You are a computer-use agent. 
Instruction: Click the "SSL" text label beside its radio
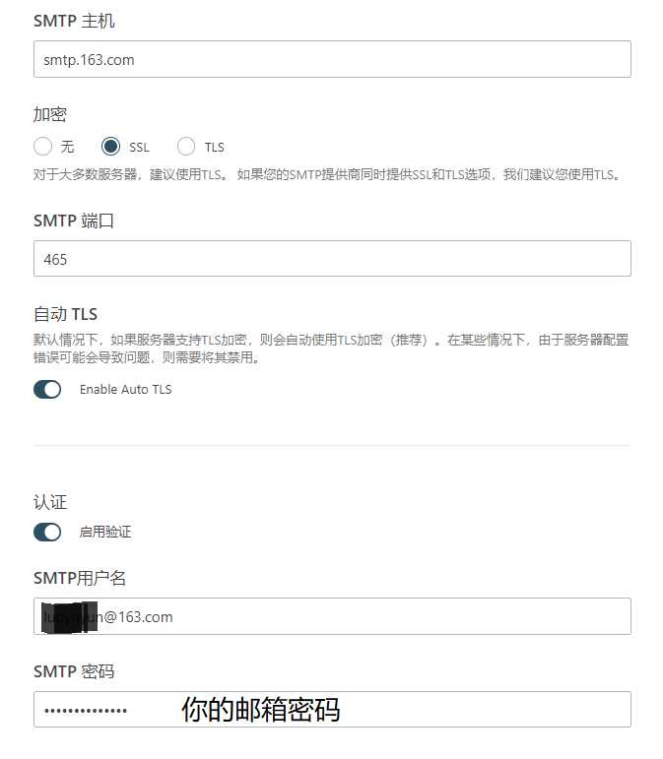(x=139, y=147)
